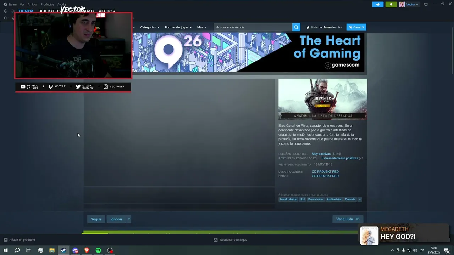Image resolution: width=454 pixels, height=255 pixels.
Task: Open Windows taskbar search
Action: 17,250
